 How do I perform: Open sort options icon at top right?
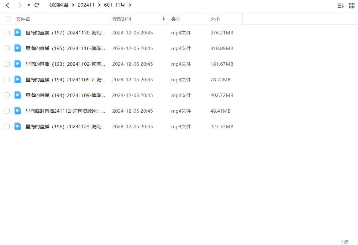(340, 5)
